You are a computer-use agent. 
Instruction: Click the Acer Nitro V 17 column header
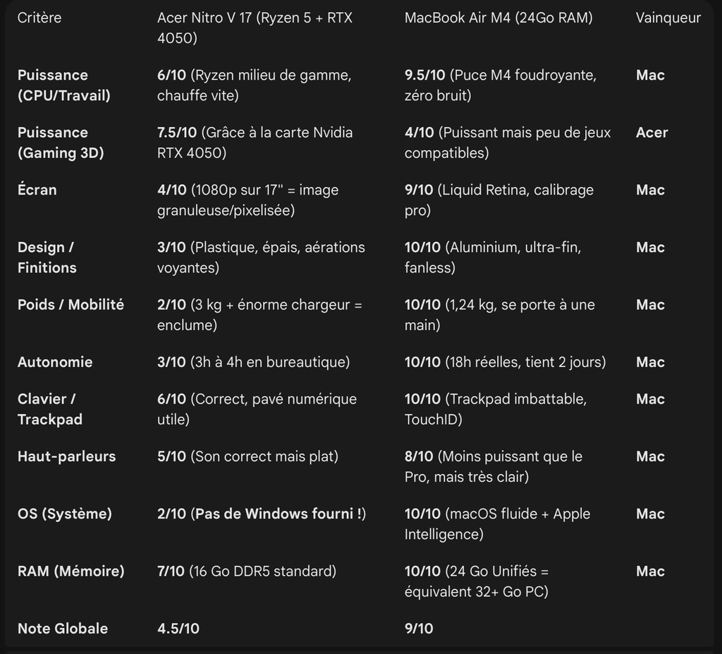pyautogui.click(x=255, y=28)
